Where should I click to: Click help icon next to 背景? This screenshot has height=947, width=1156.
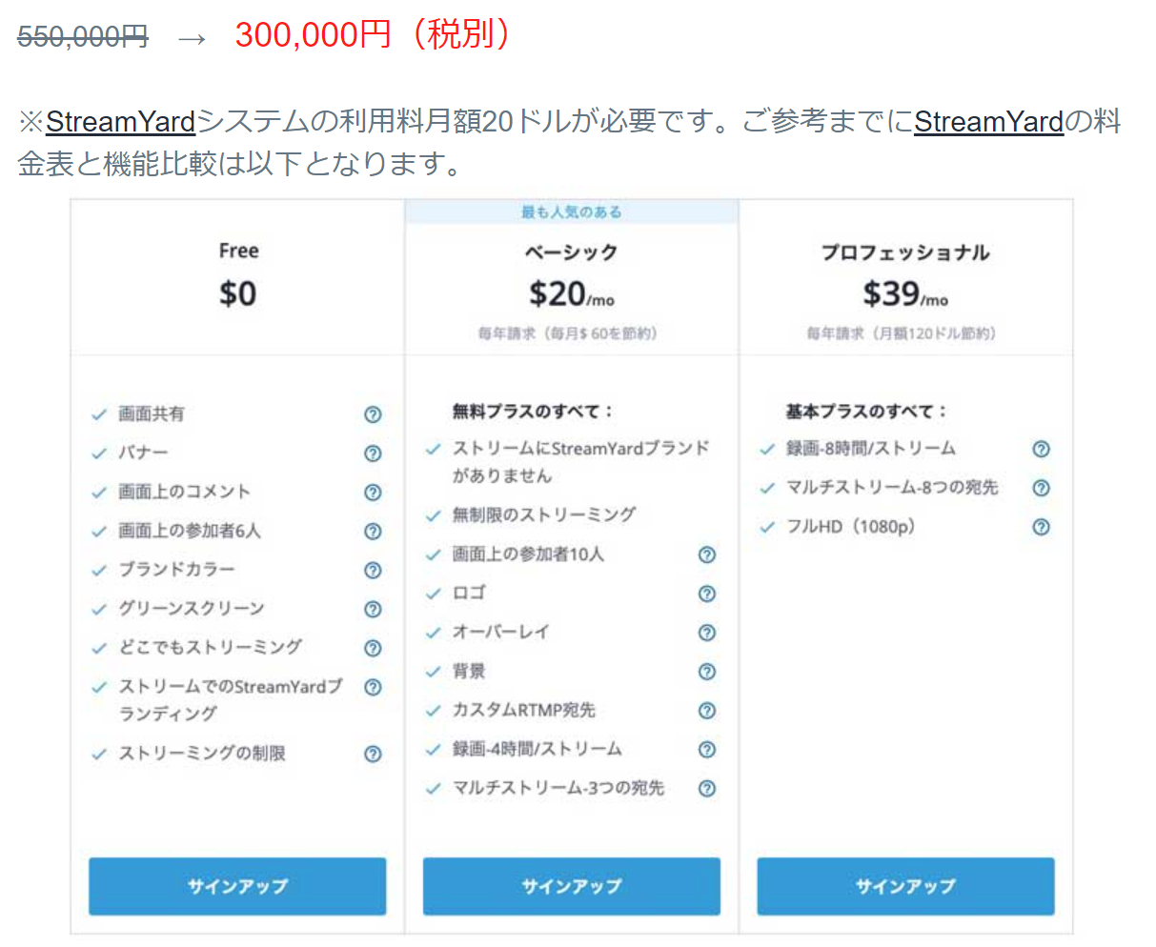(707, 672)
